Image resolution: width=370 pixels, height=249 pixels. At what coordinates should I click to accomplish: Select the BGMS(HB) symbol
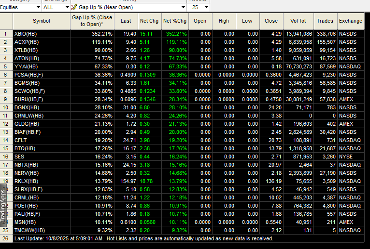tap(27, 83)
